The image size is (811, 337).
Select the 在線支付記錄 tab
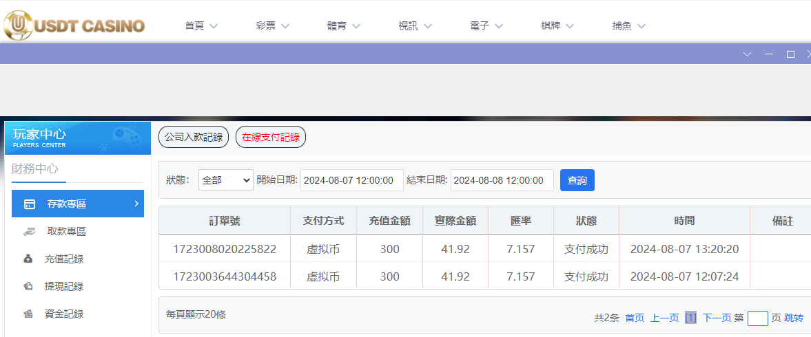[271, 137]
